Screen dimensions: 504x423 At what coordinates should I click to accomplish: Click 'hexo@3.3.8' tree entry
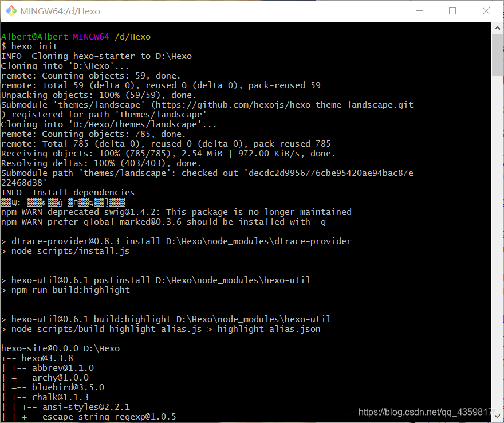click(x=47, y=358)
